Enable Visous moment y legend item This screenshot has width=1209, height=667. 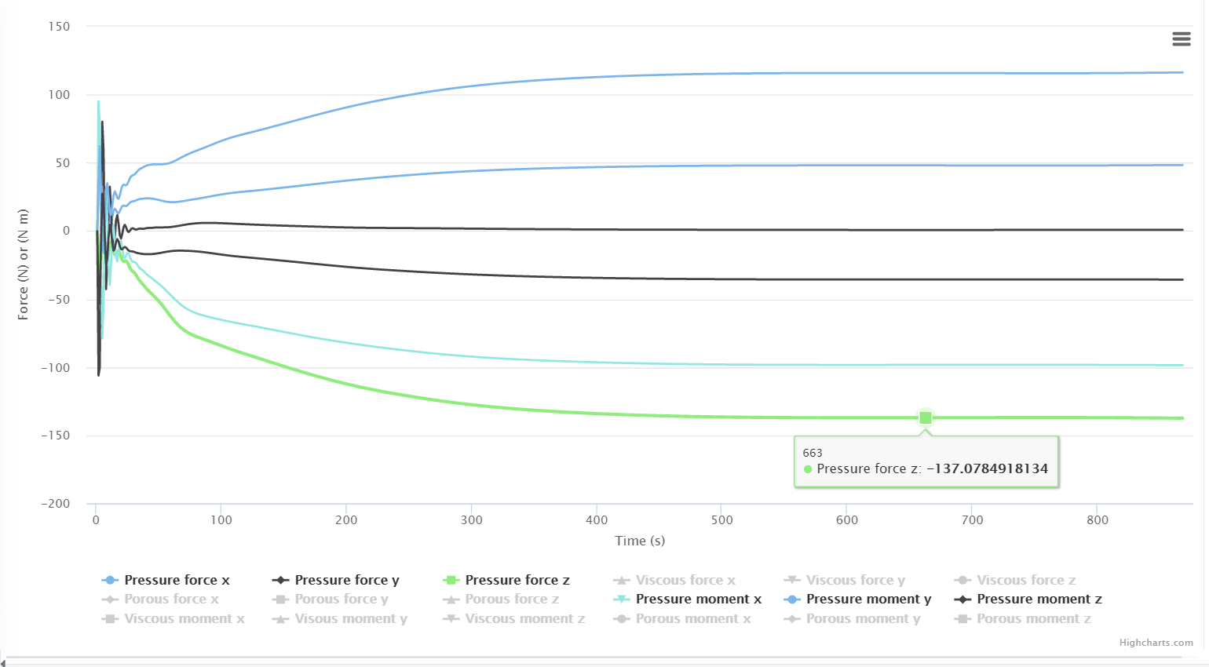[350, 619]
